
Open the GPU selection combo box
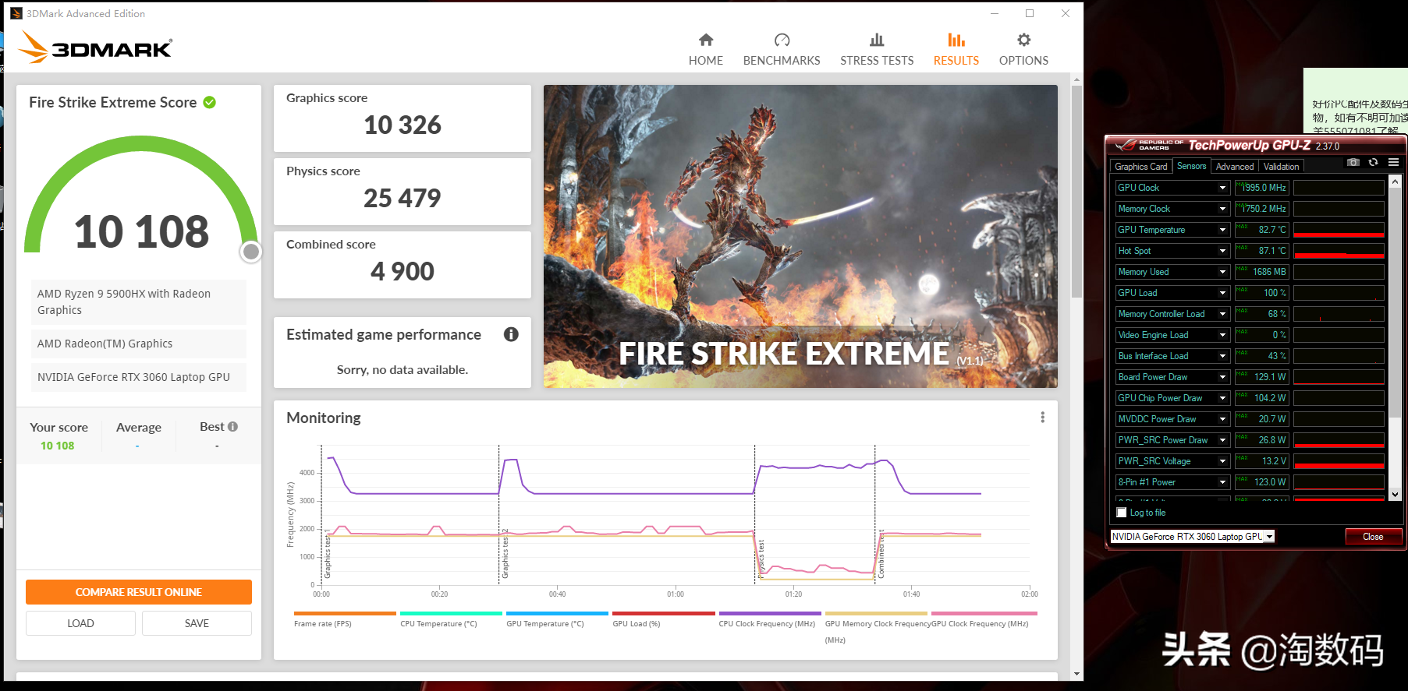pos(1193,537)
